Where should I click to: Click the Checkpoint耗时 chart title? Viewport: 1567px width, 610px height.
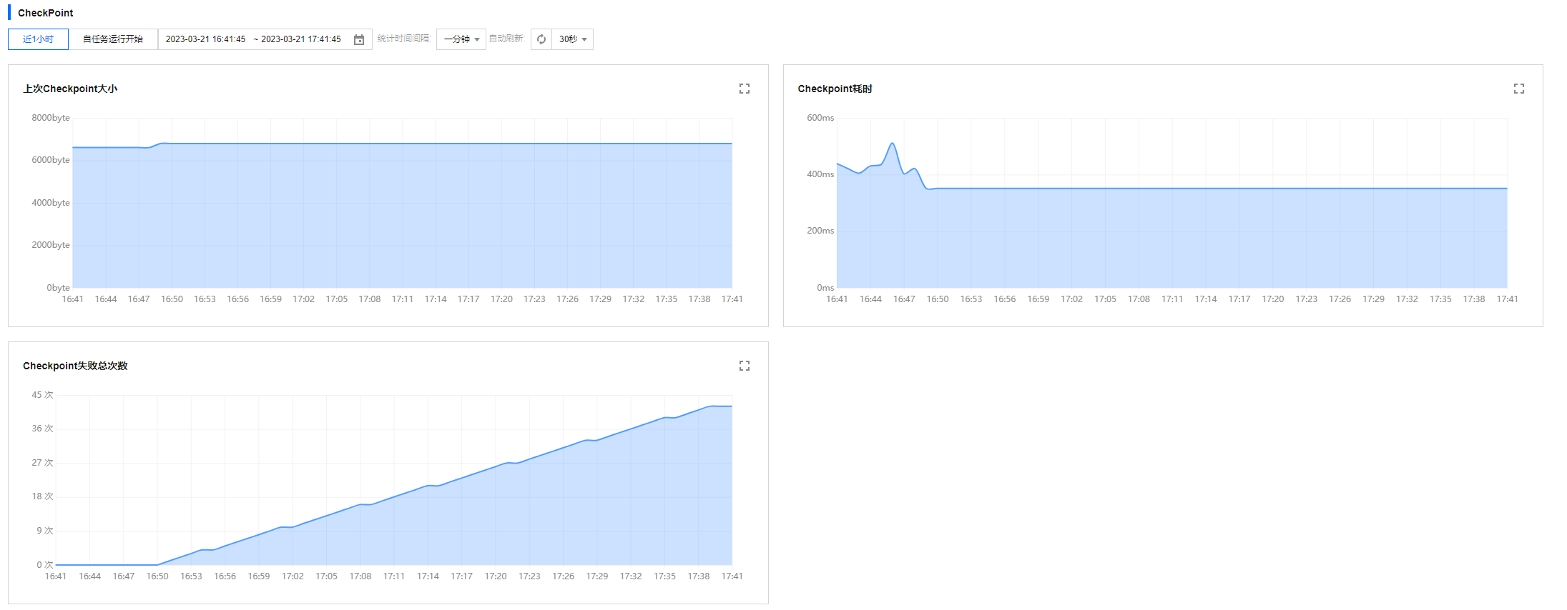click(835, 89)
